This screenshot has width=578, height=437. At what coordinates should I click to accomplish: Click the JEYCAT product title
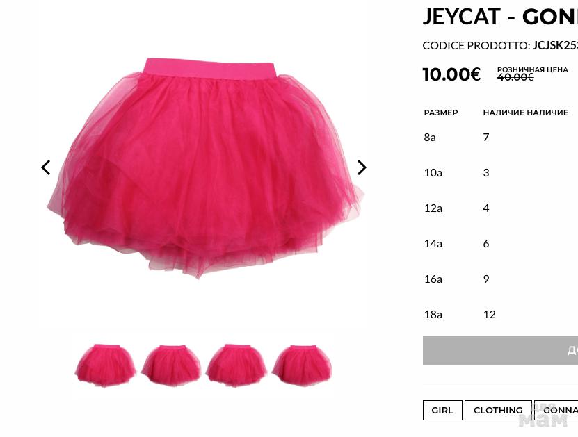(500, 17)
